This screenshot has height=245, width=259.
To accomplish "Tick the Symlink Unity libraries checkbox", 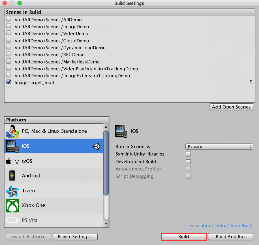I will (188, 154).
